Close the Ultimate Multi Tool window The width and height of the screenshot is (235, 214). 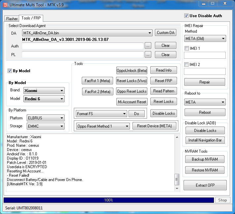tap(225, 3)
